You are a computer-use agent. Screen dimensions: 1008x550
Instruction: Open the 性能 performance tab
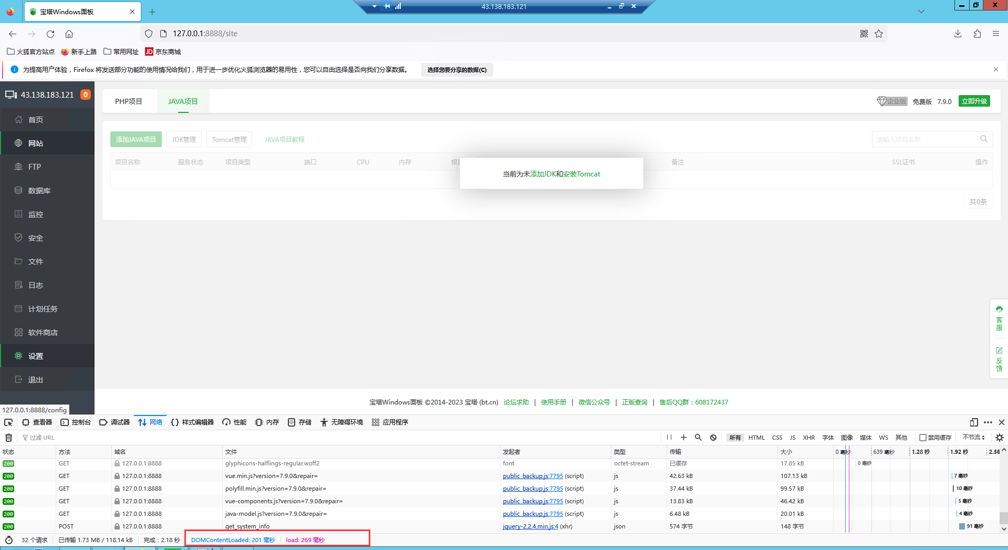(x=234, y=422)
